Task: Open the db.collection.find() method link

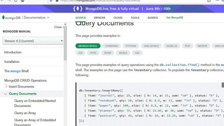Action: (x=180, y=65)
